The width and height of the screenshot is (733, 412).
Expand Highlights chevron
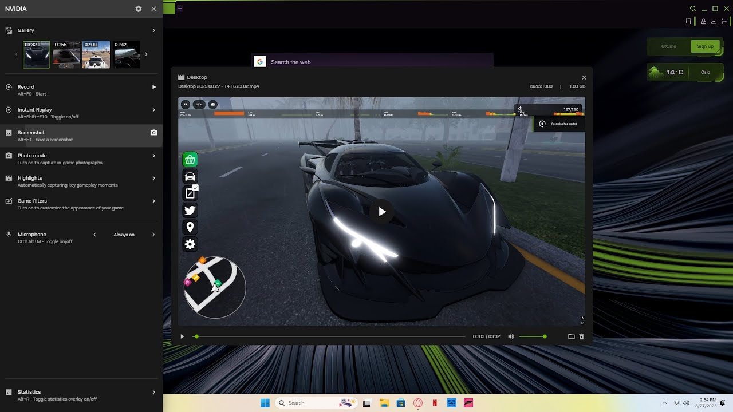click(x=153, y=178)
